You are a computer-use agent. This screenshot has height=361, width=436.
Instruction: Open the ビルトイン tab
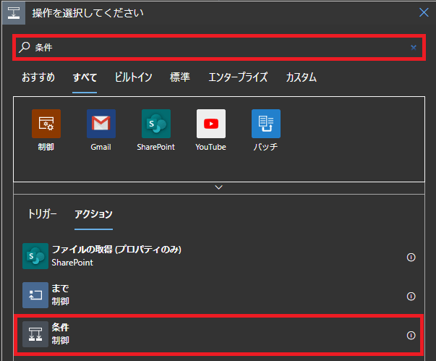coord(134,77)
